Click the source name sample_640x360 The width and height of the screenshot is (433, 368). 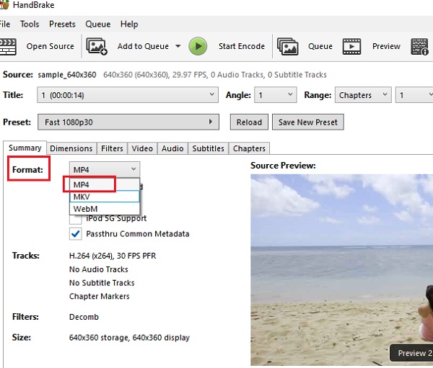(67, 75)
